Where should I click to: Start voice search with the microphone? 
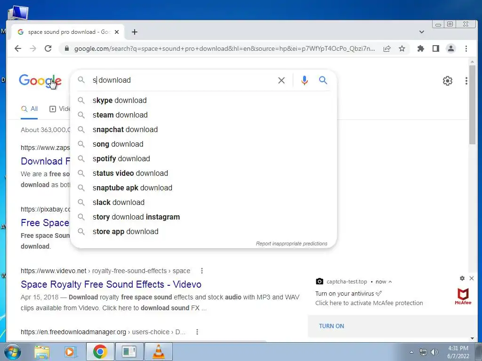tap(305, 80)
